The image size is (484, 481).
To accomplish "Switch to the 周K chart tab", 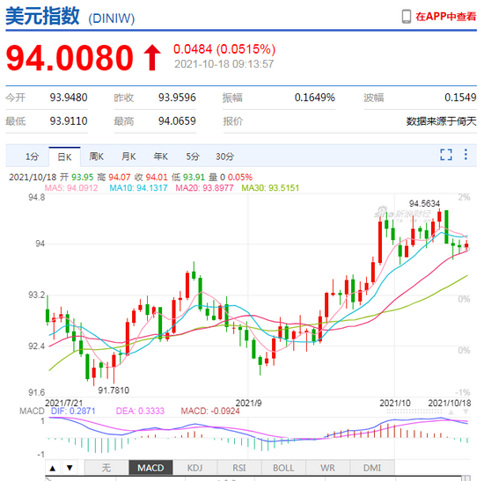I will [96, 157].
